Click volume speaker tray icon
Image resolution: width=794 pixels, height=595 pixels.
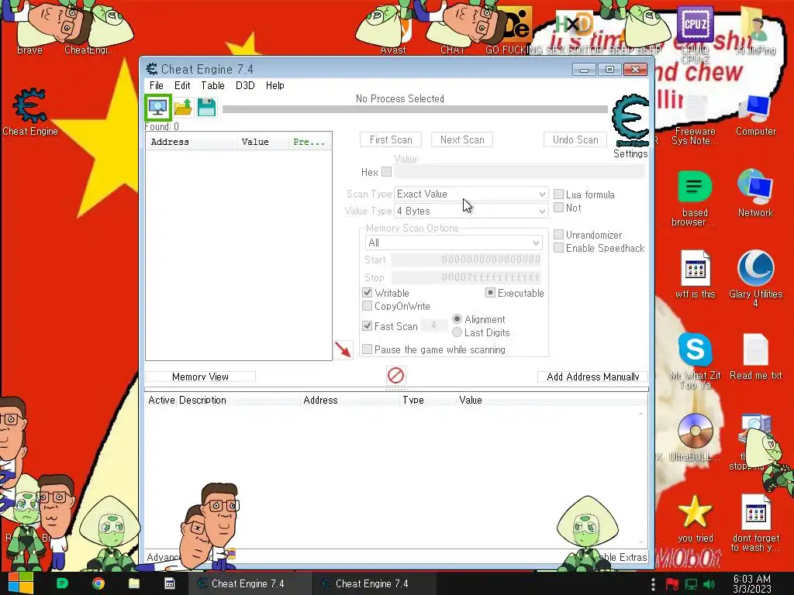tap(709, 584)
